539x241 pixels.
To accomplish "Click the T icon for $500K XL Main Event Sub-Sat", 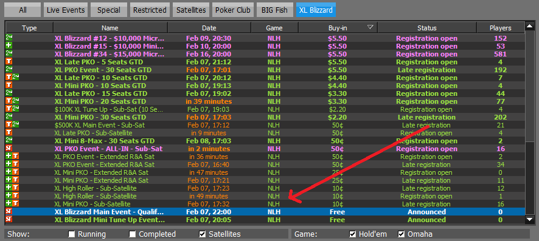I will pos(9,125).
